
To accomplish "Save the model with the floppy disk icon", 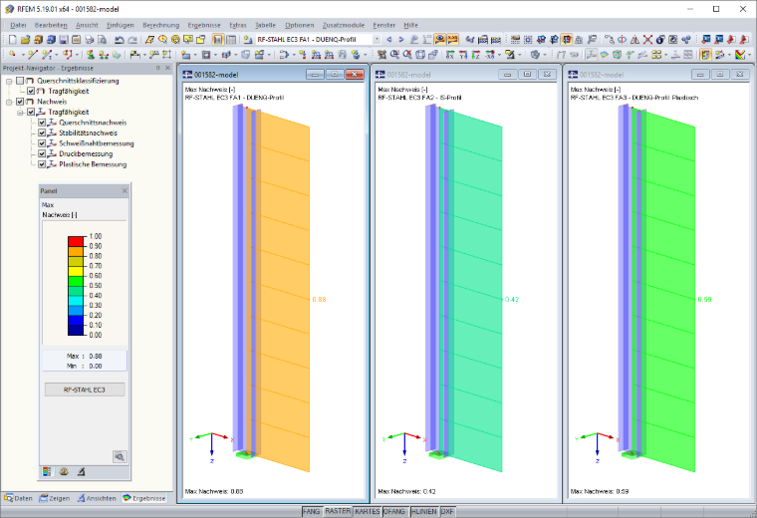I will [x=64, y=40].
